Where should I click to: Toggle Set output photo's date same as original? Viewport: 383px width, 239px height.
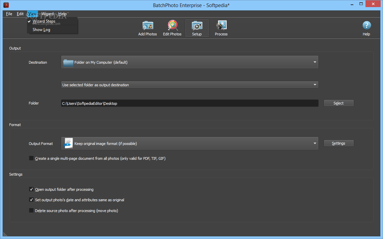pos(31,200)
